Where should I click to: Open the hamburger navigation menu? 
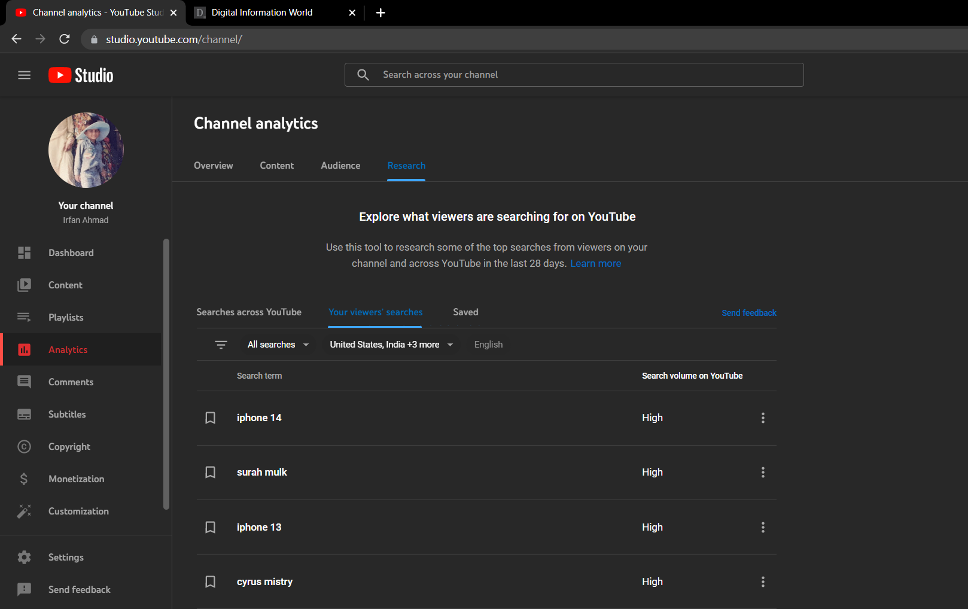click(x=24, y=75)
